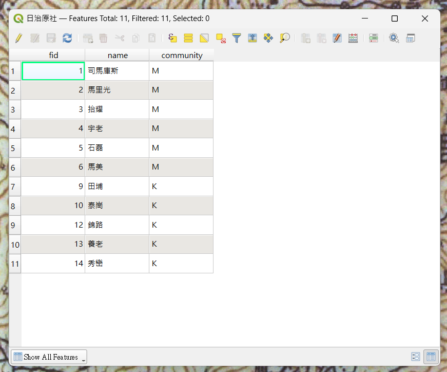Invert the current feature selection
The height and width of the screenshot is (372, 447).
[204, 38]
